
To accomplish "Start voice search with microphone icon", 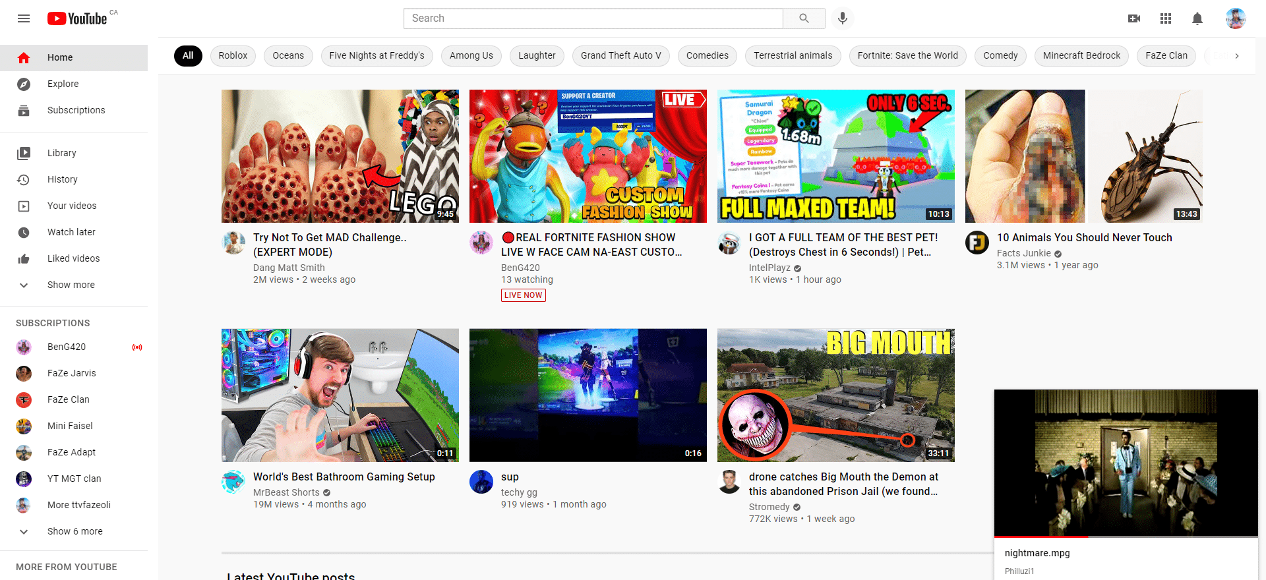I will pyautogui.click(x=843, y=18).
